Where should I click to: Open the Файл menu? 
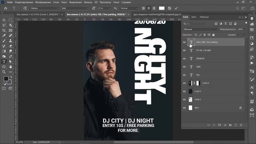tap(10, 2)
